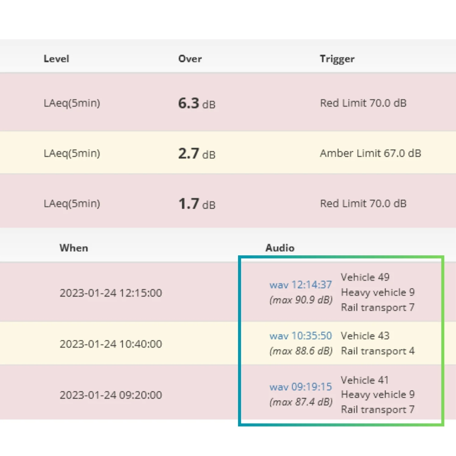This screenshot has width=456, height=456.
Task: Click the Rail transport 4 label
Action: click(378, 351)
